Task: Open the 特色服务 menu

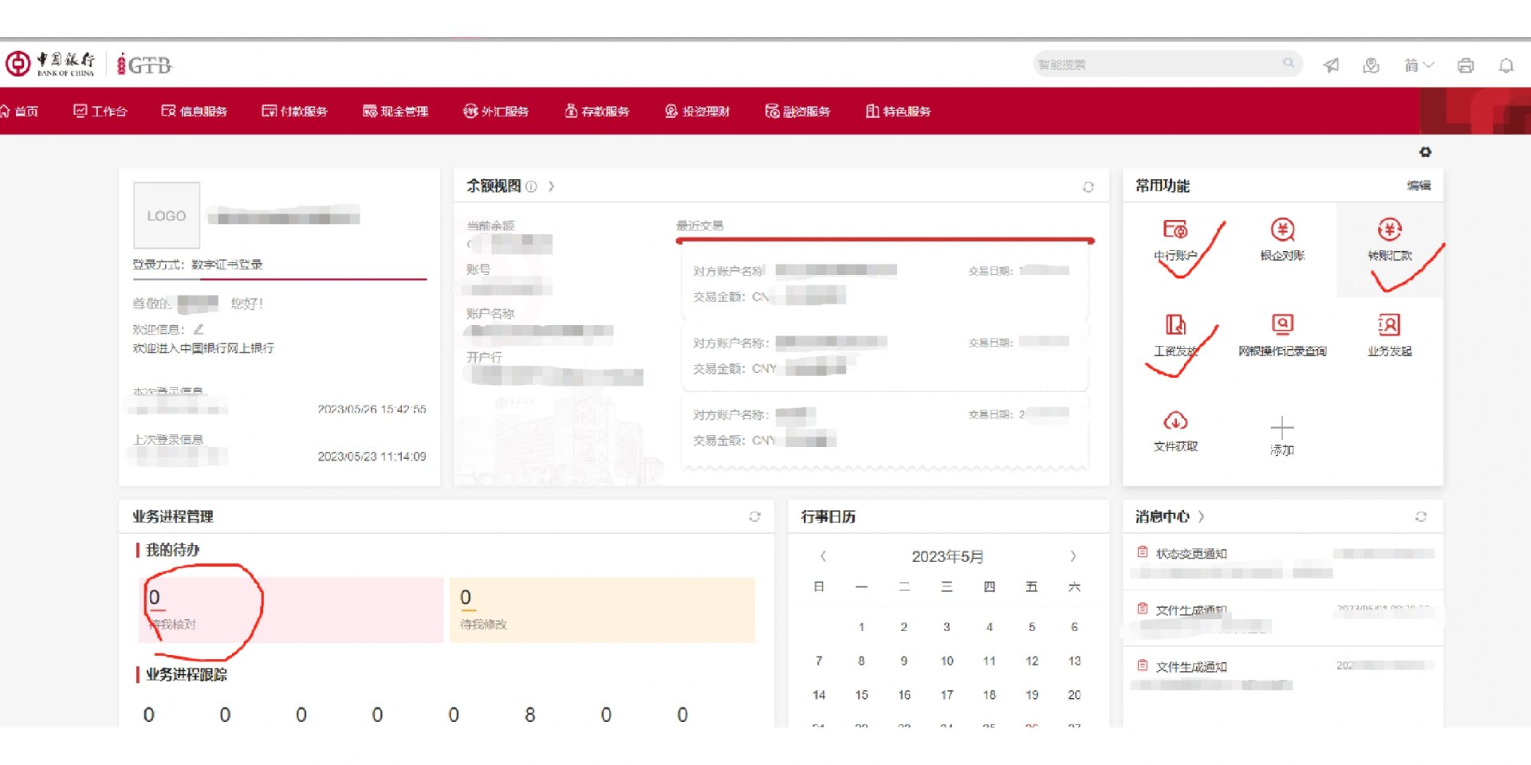Action: pyautogui.click(x=898, y=111)
